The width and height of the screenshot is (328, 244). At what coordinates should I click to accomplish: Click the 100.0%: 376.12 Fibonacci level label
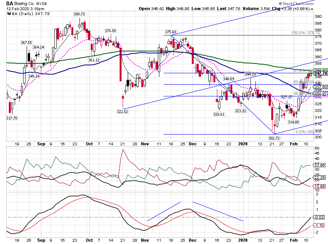(x=306, y=33)
